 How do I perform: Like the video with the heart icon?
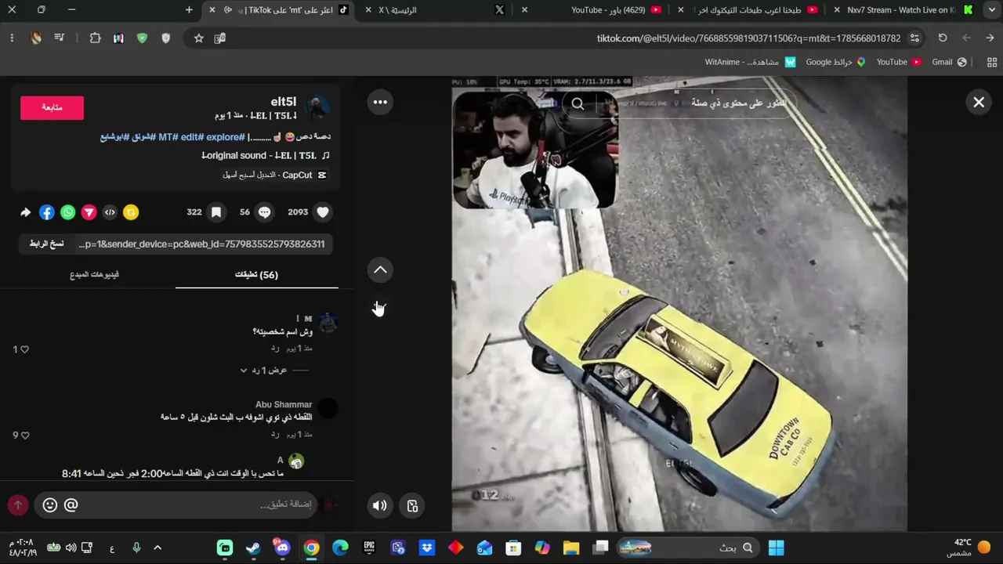click(323, 212)
